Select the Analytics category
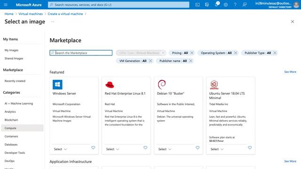This screenshot has height=169, width=301. click(10, 112)
